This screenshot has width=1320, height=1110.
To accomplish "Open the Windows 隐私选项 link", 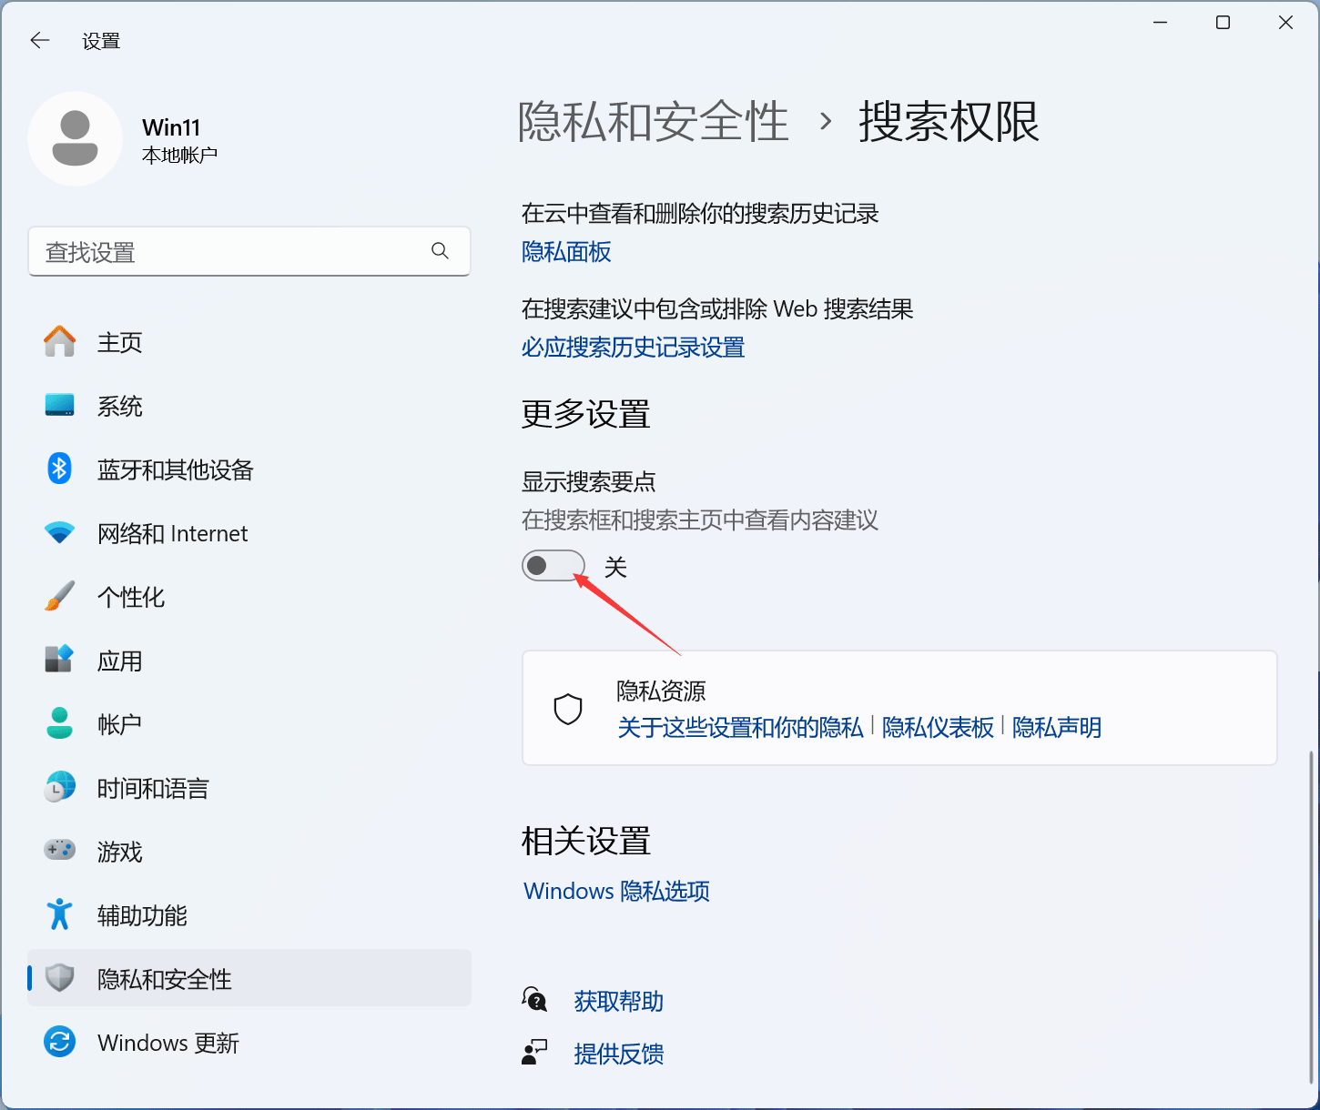I will (616, 891).
